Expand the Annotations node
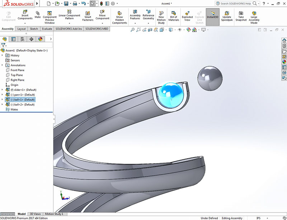This screenshot has width=287, height=220. [2, 65]
